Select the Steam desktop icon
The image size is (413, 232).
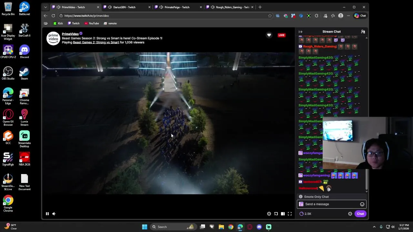coord(25,73)
